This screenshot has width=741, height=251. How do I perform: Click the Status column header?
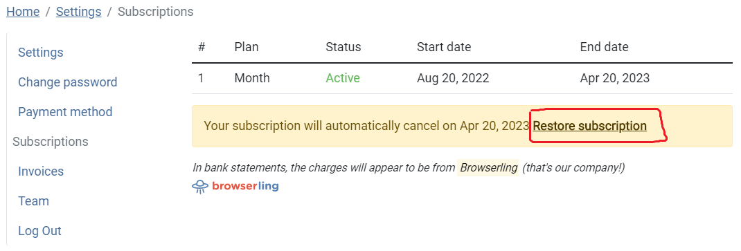343,47
